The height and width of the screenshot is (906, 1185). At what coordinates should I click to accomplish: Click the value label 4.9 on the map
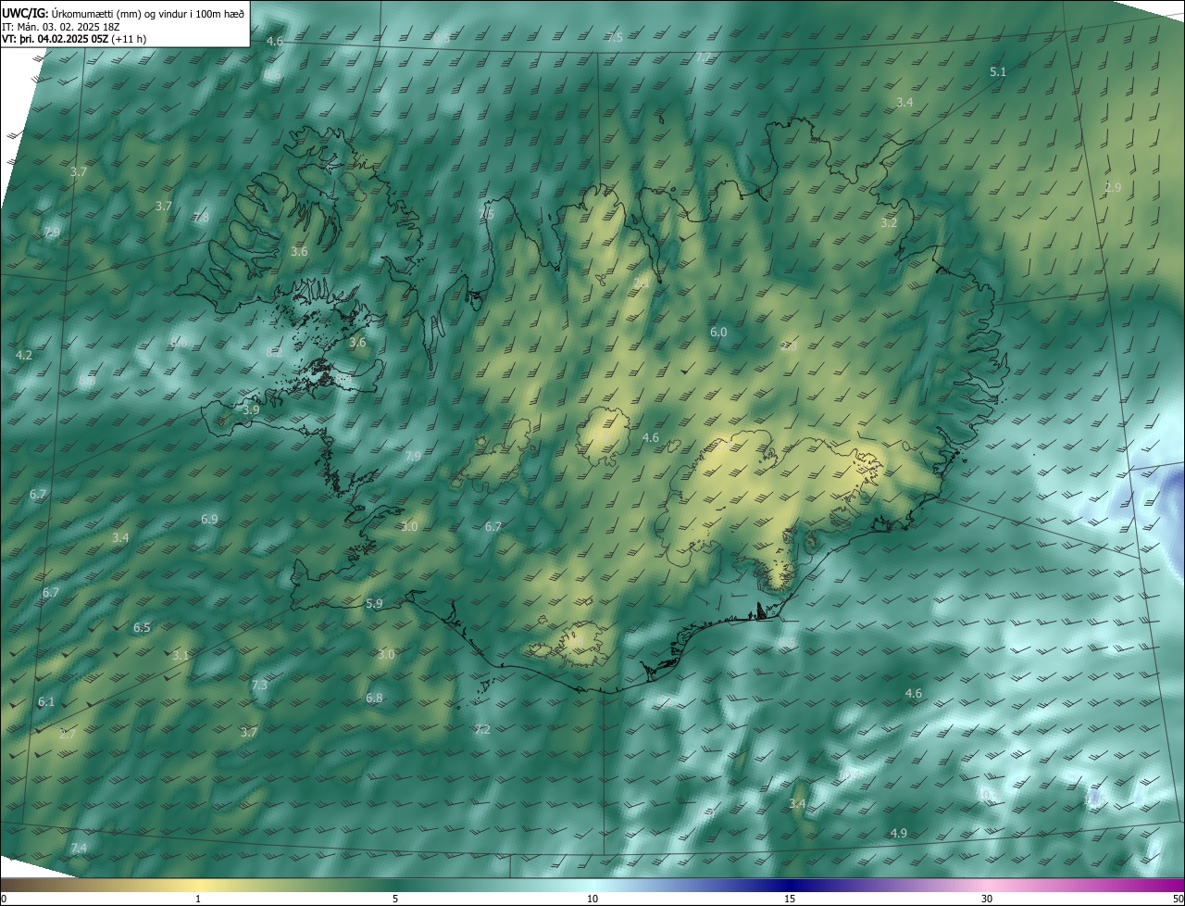tap(898, 833)
